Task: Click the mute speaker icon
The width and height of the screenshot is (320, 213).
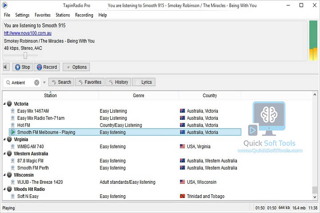Action: pyautogui.click(x=6, y=67)
